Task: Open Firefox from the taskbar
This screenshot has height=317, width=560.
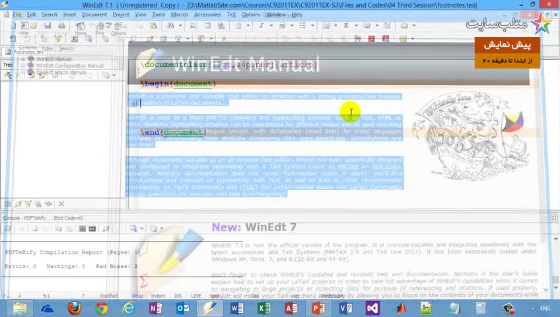Action: point(74,308)
